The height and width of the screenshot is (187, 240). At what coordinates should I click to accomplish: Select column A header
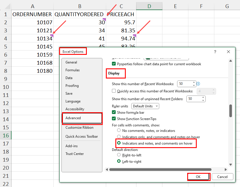coord(32,6)
